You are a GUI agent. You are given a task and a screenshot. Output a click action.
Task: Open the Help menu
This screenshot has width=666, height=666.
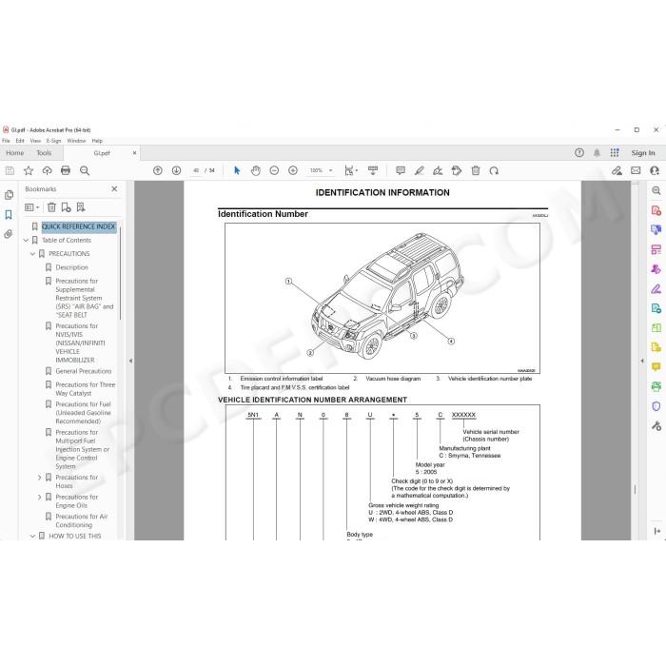click(97, 141)
